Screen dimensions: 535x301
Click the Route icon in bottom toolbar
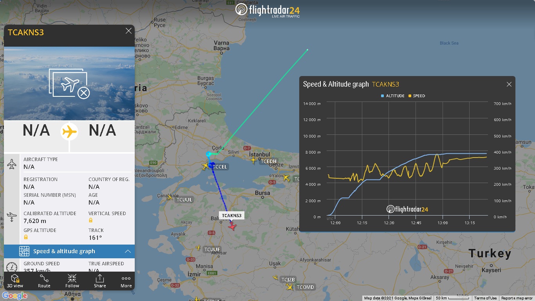(44, 281)
